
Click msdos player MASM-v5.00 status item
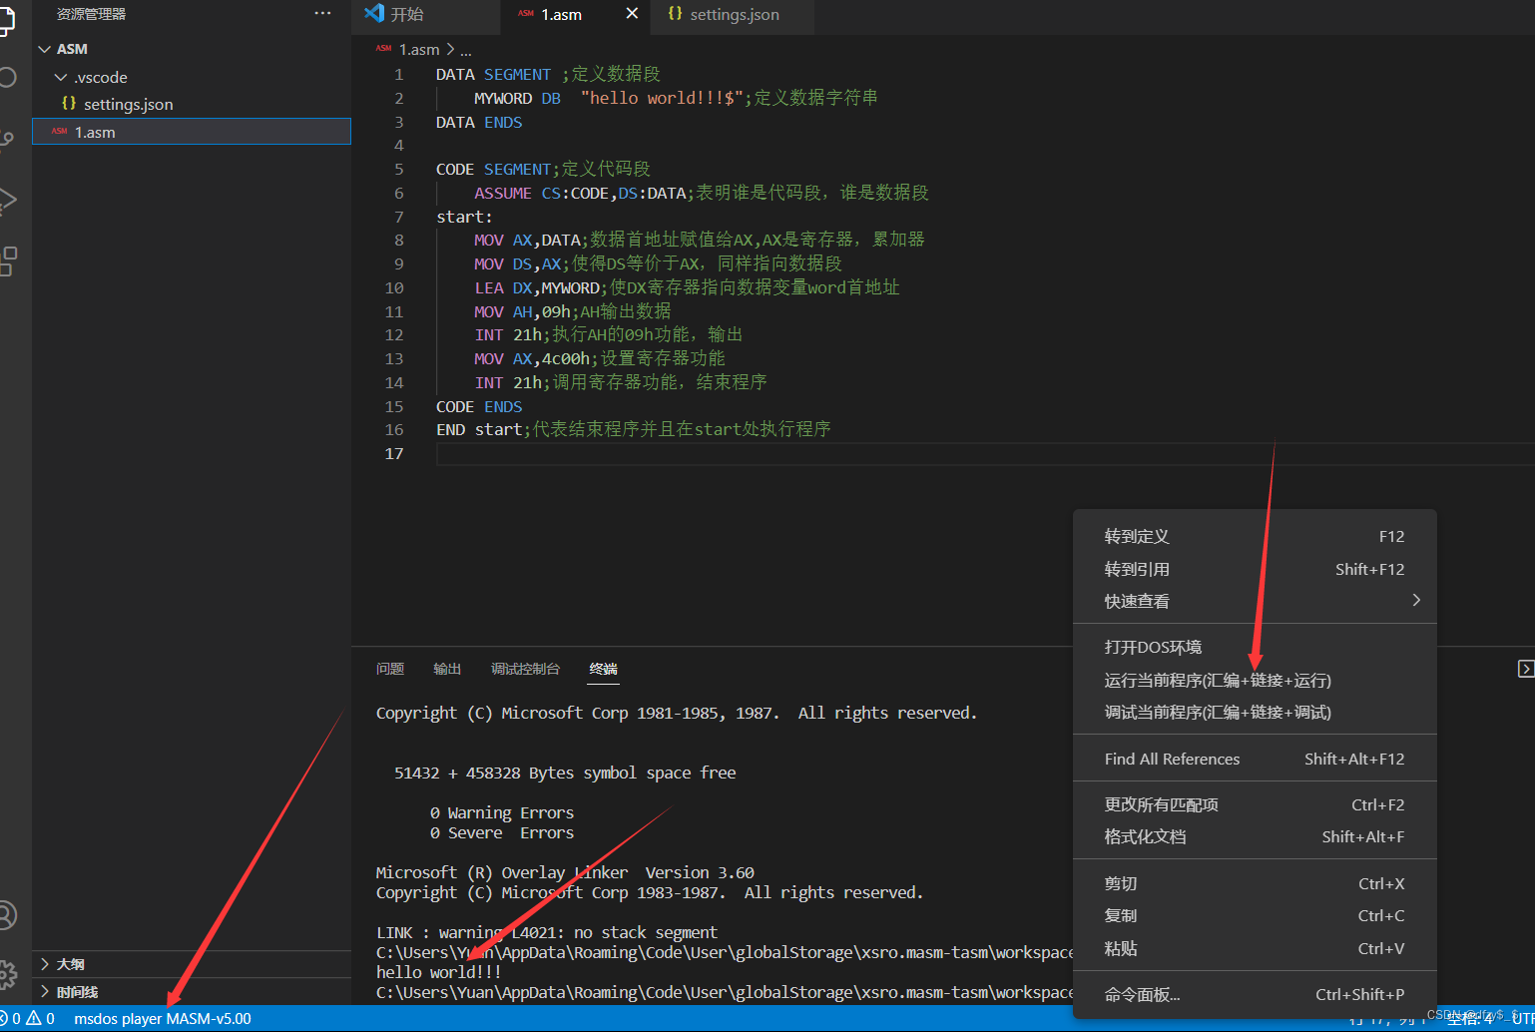pyautogui.click(x=163, y=1019)
